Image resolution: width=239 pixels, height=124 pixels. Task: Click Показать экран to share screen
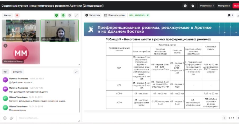(115, 15)
